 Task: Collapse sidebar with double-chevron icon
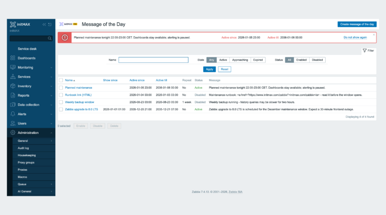pos(44,24)
